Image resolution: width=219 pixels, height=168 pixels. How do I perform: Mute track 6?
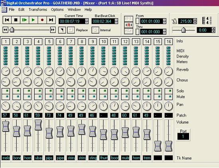[x=60, y=97]
